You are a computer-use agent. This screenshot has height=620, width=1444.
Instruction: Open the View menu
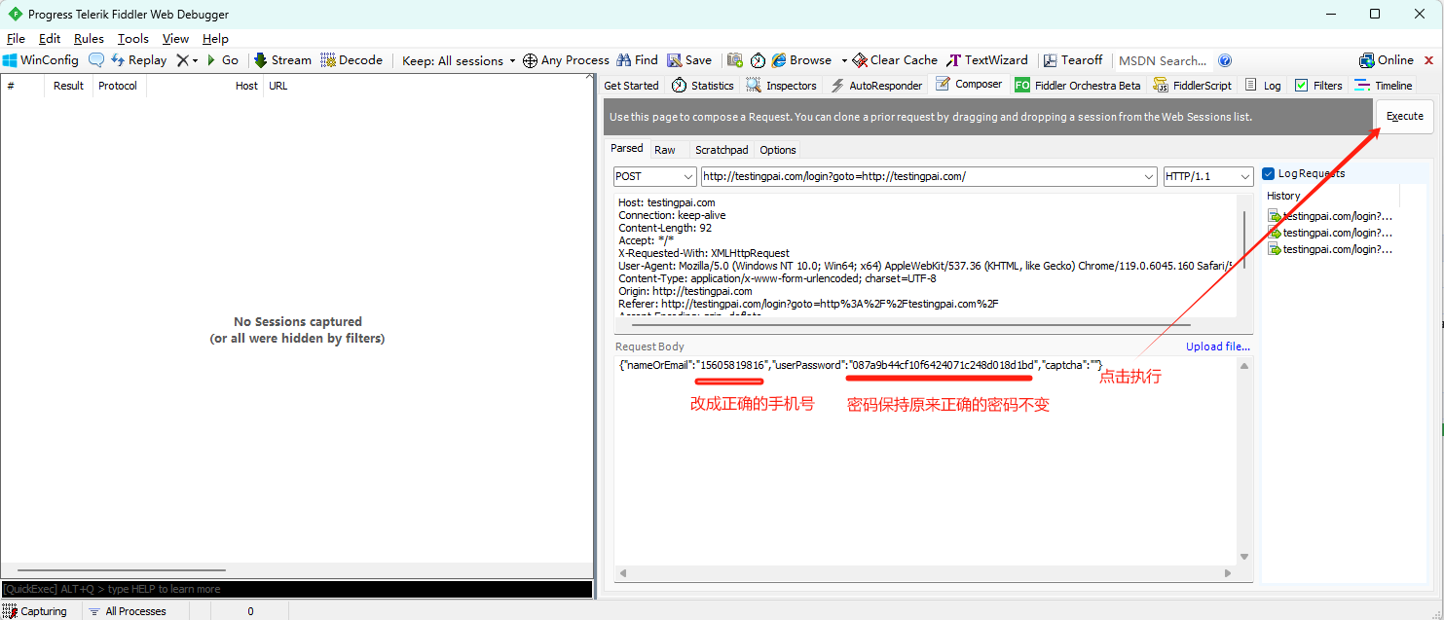(x=175, y=39)
